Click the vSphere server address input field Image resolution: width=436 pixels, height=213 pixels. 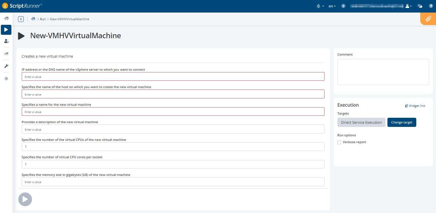pyautogui.click(x=173, y=77)
